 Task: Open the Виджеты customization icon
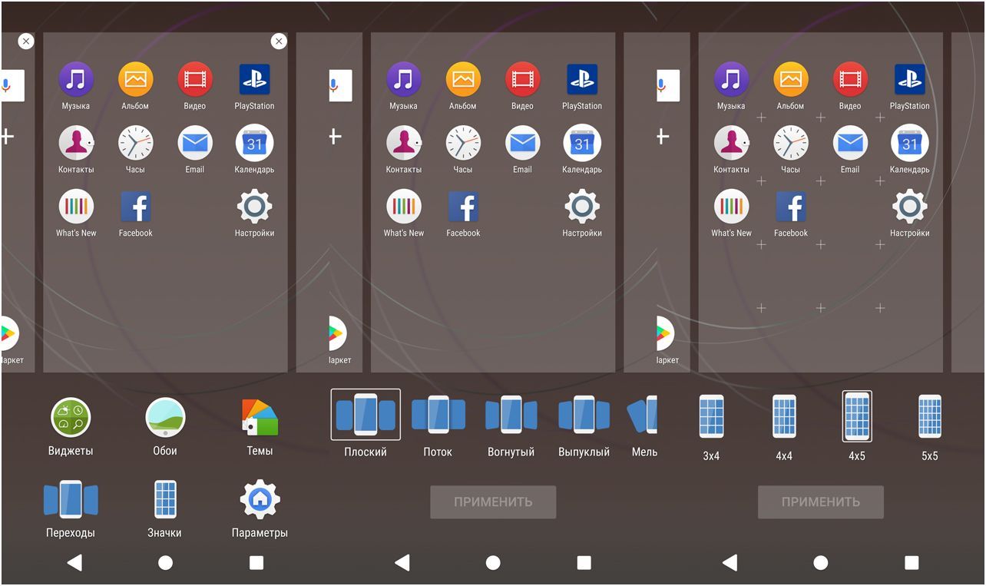[x=71, y=419]
